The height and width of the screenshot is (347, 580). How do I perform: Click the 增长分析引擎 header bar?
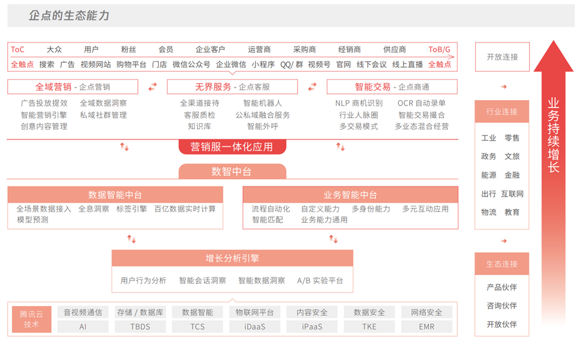point(232,258)
